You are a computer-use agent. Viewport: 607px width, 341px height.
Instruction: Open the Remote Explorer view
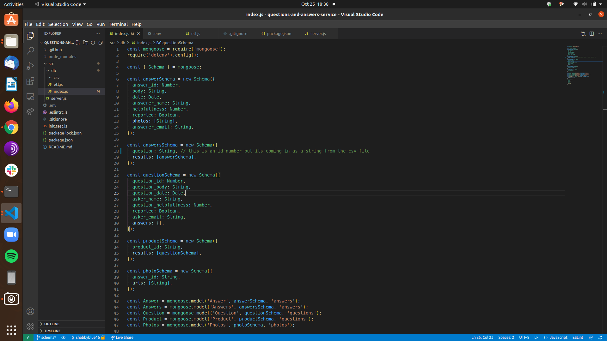(30, 97)
